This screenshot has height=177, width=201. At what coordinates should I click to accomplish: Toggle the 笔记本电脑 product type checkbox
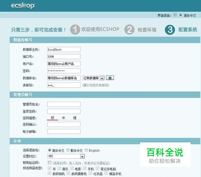point(98,168)
